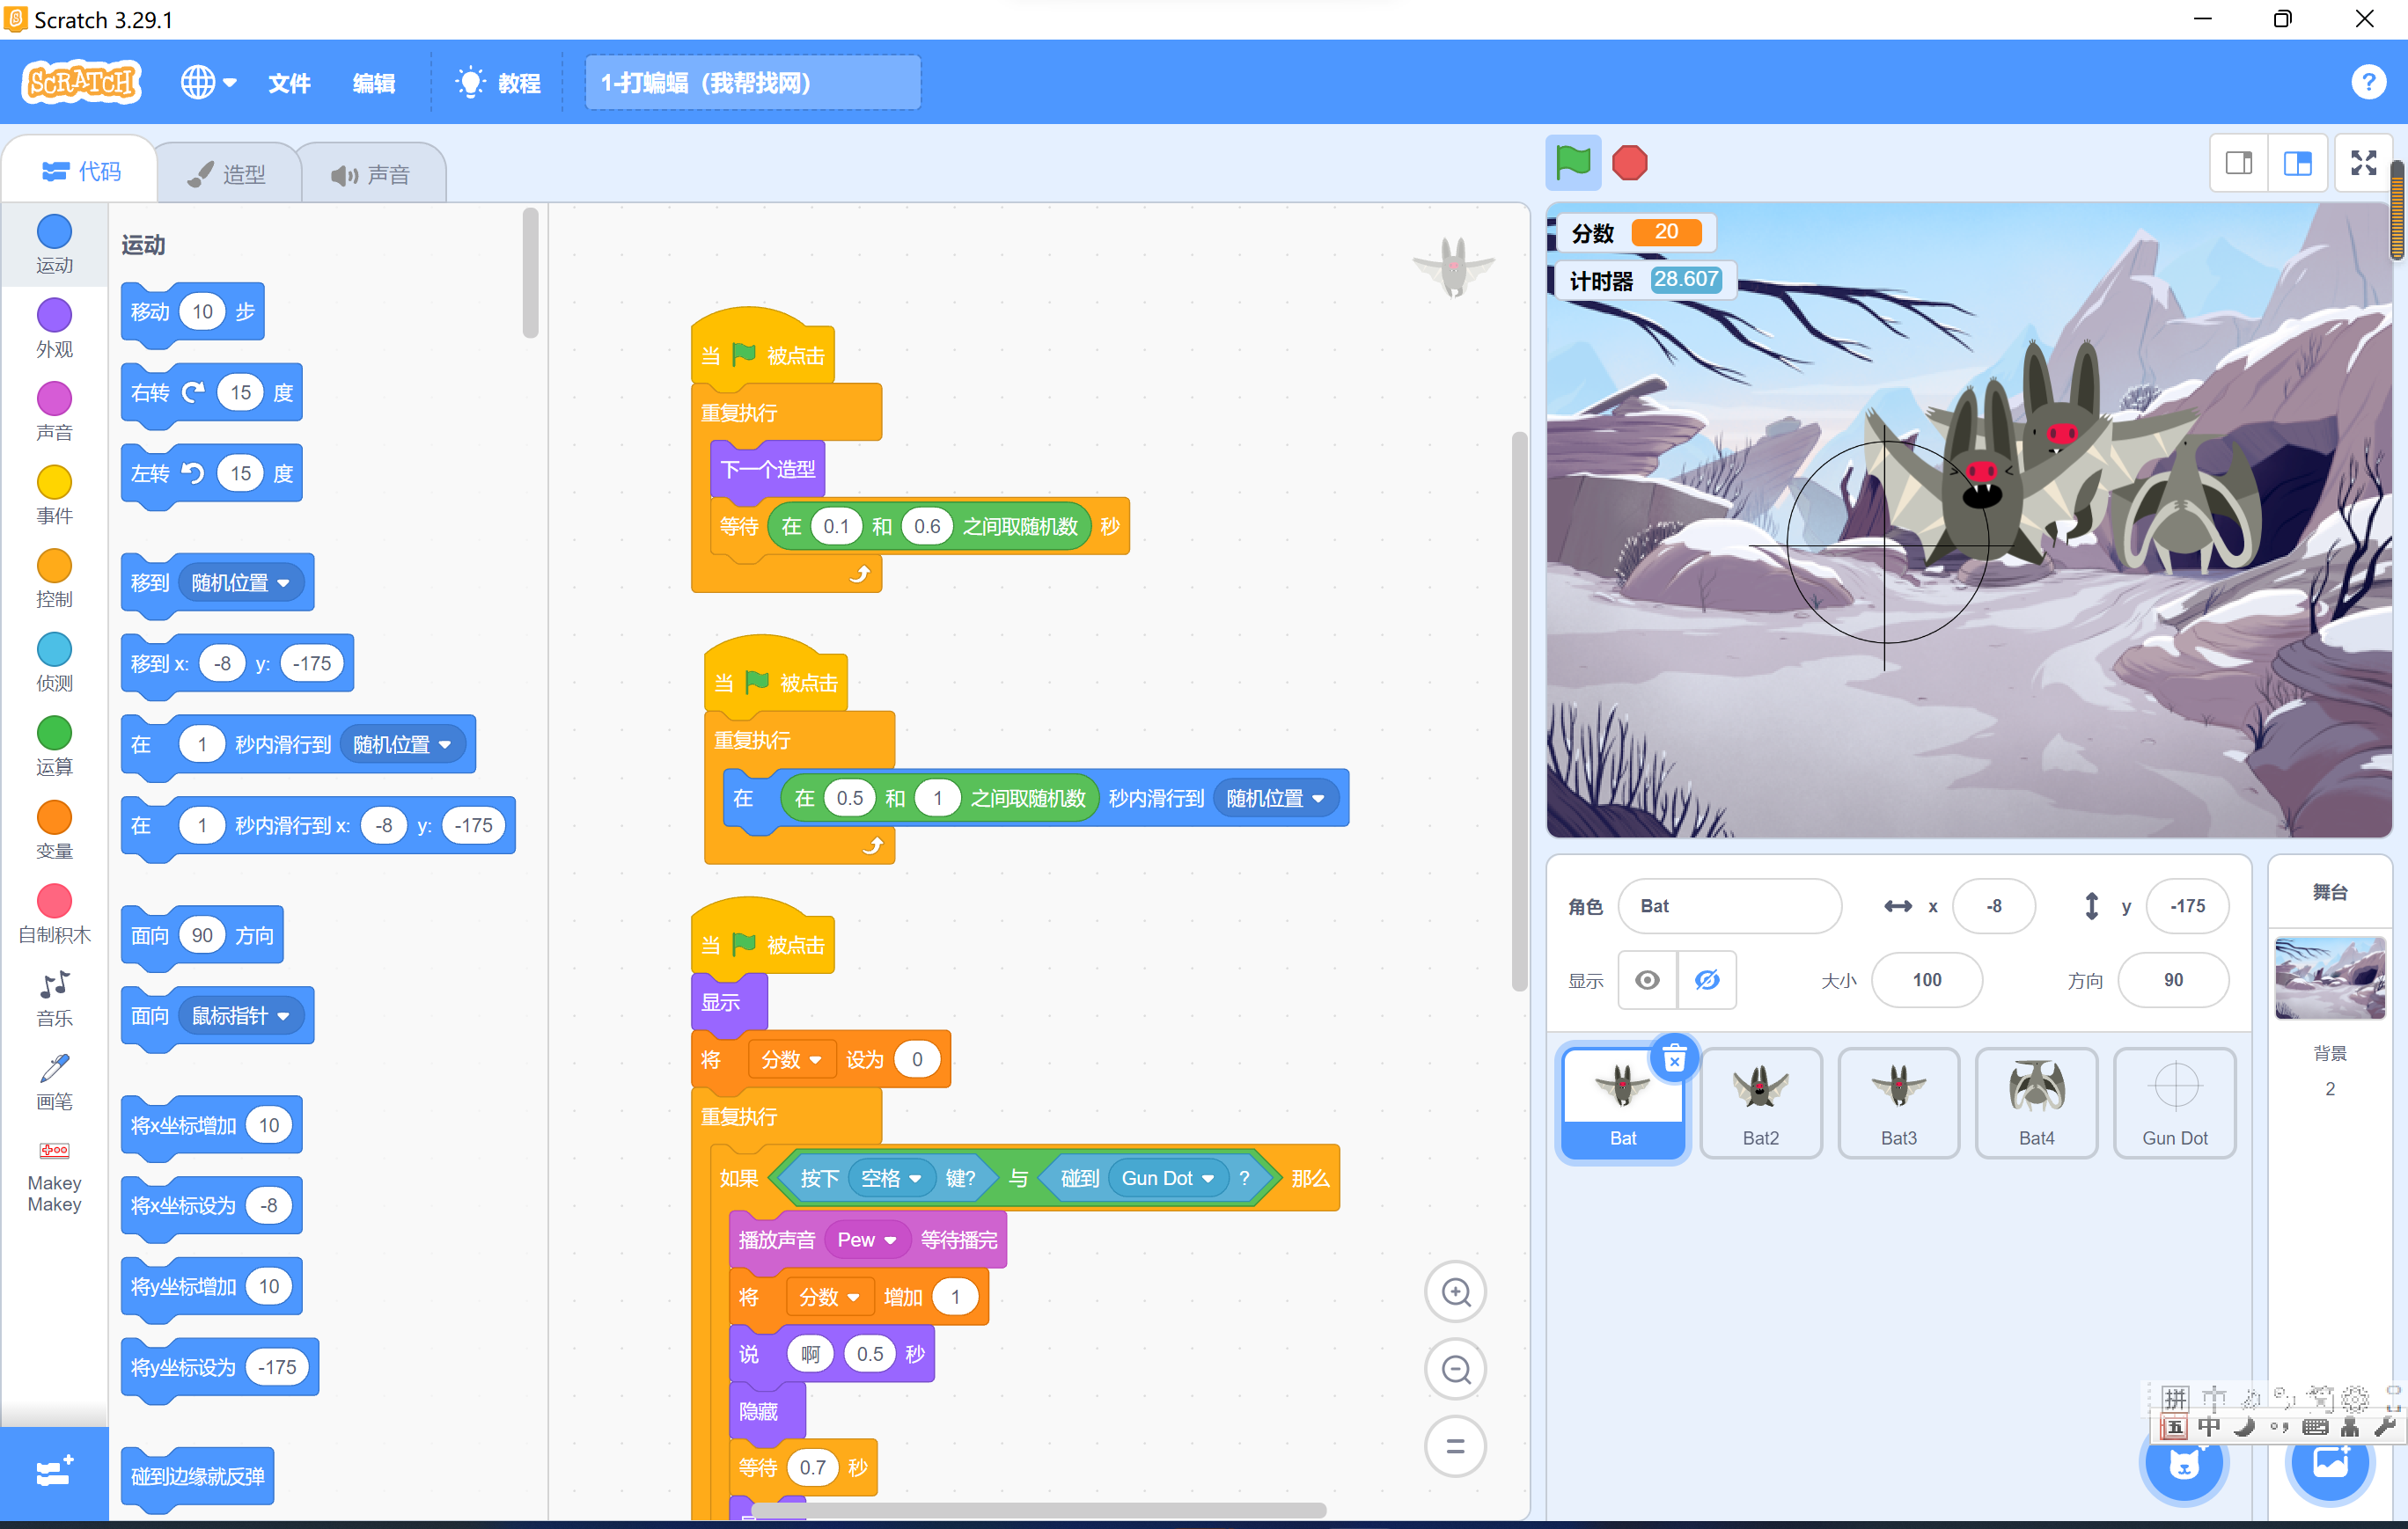Edit the sprite name Bat field
The height and width of the screenshot is (1529, 2408).
point(1730,905)
